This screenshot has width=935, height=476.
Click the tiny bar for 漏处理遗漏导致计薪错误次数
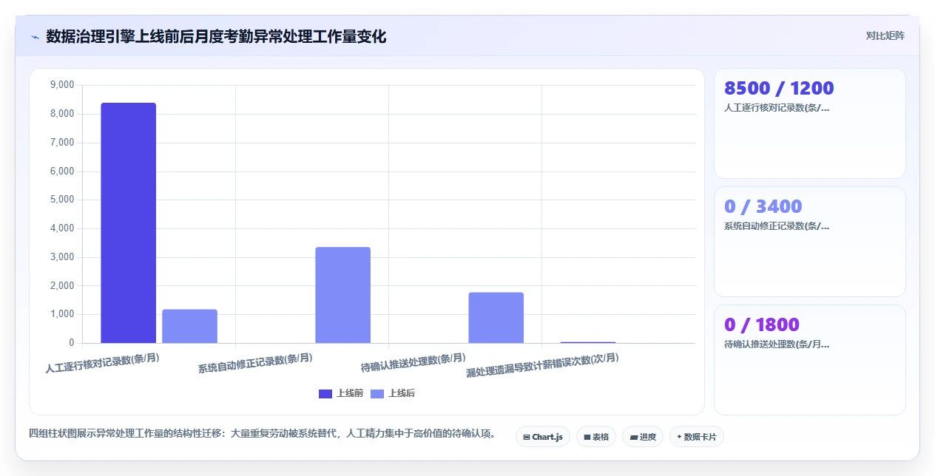[x=587, y=342]
